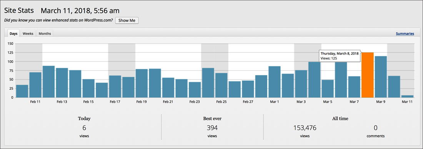Viewport: 423px width, 149px height.
Task: Click the Mar 7 bar
Action: [x=354, y=87]
